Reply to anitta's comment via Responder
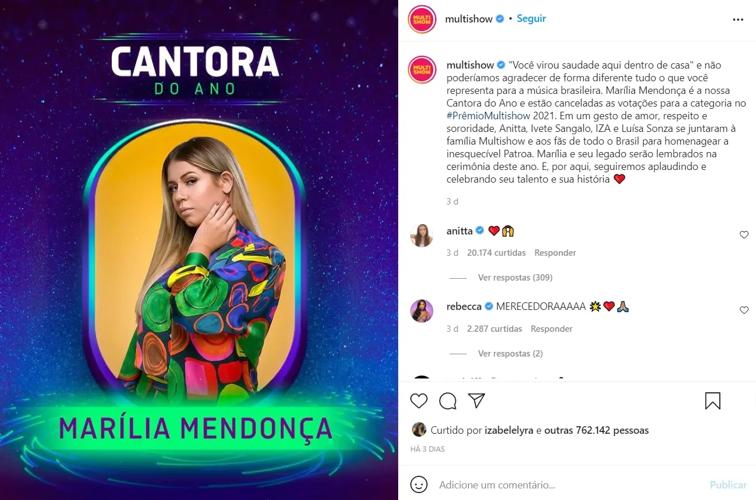The height and width of the screenshot is (500, 756). 555,253
